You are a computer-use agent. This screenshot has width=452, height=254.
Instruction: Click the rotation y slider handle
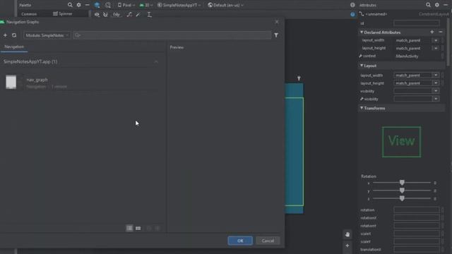point(402,190)
